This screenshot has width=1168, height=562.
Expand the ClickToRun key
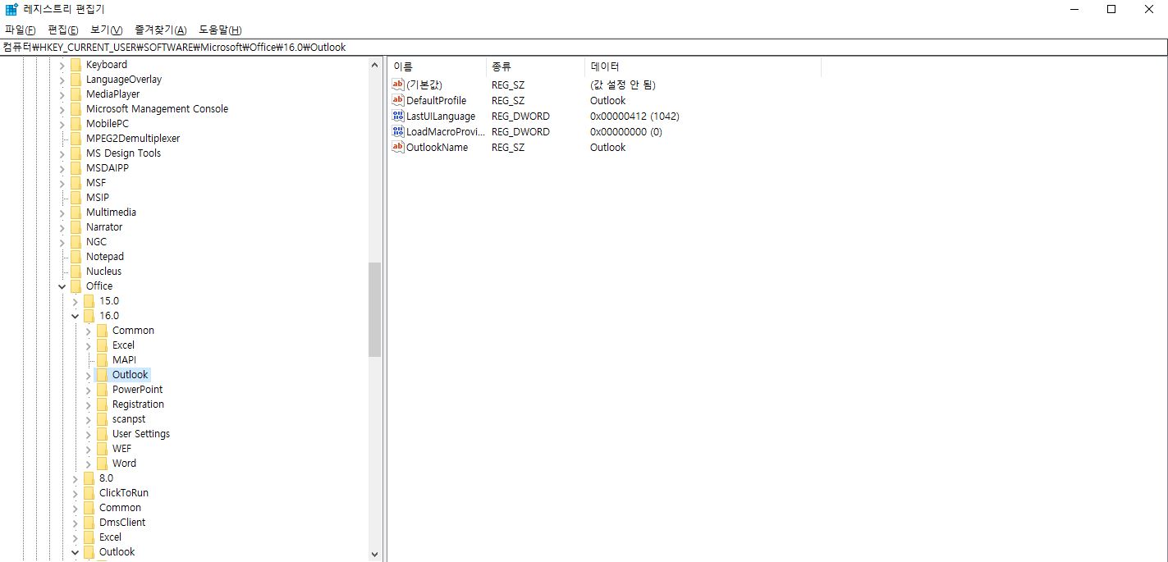pos(75,493)
